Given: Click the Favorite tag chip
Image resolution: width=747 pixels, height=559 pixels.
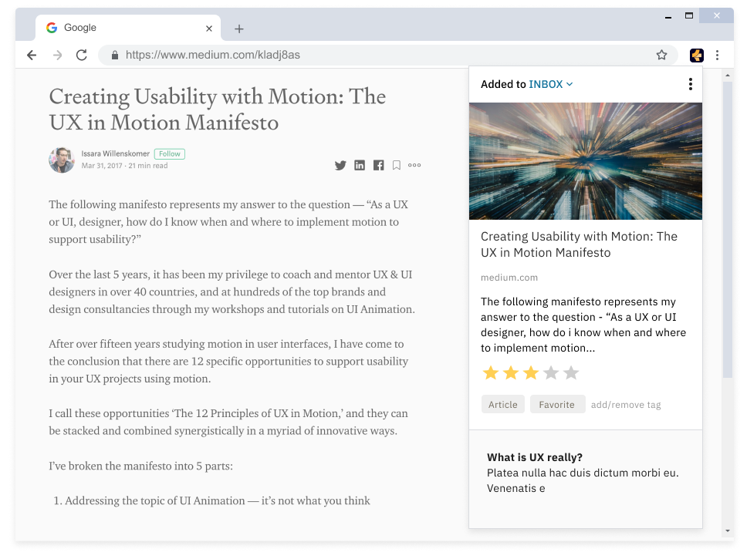Looking at the screenshot, I should point(556,404).
